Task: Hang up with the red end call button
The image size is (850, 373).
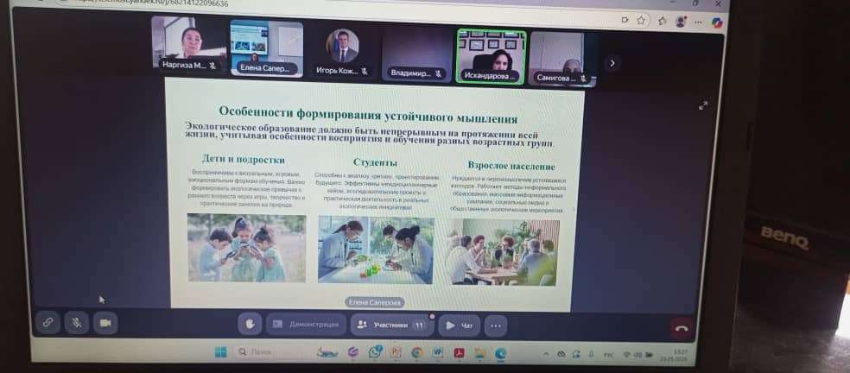Action: click(x=682, y=329)
